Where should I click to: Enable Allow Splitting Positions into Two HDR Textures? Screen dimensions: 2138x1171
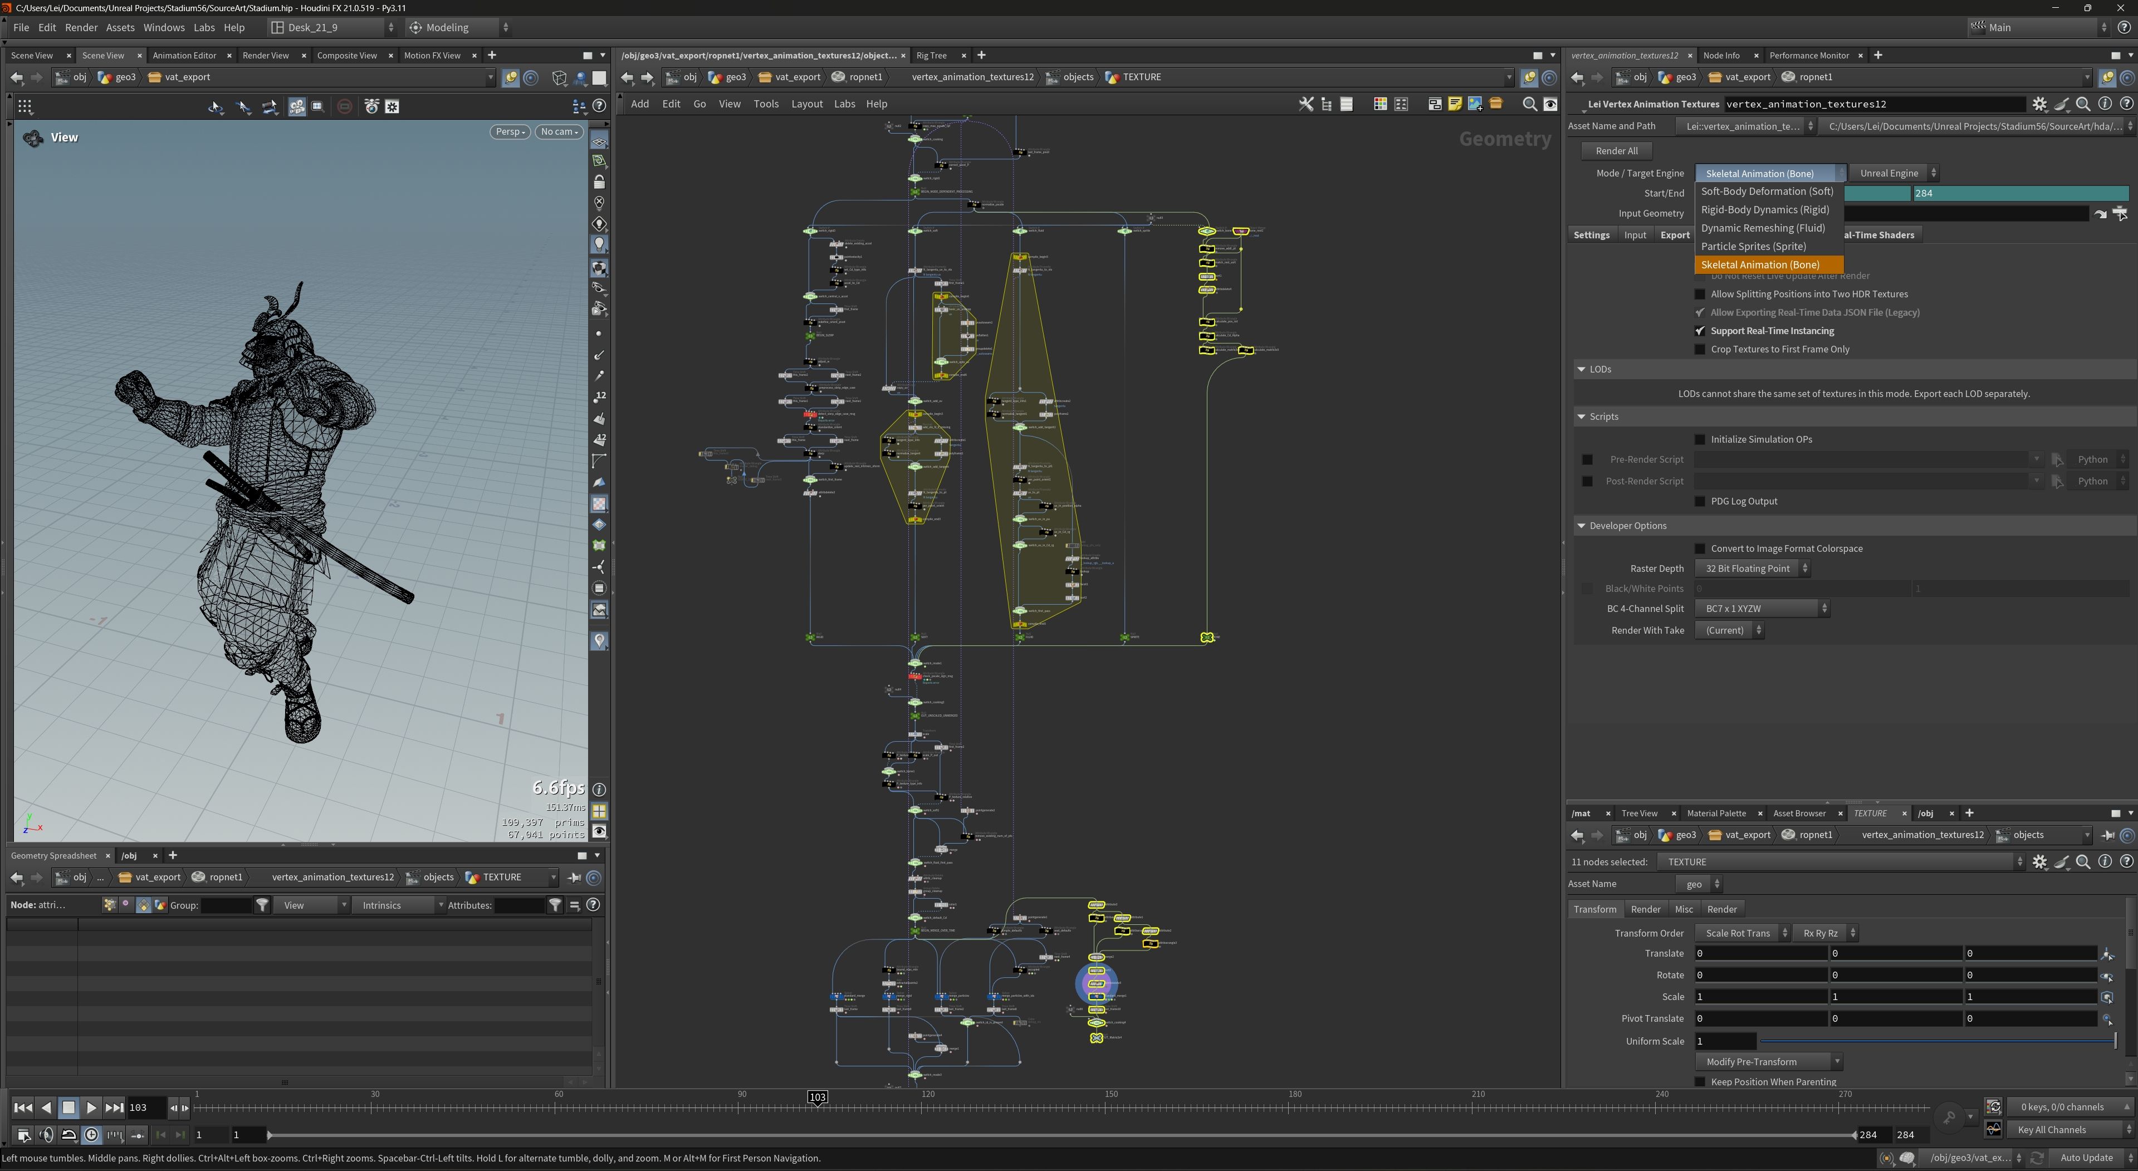pyautogui.click(x=1700, y=294)
